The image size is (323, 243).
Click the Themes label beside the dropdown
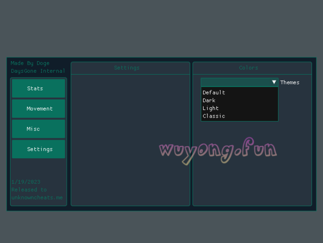click(290, 82)
